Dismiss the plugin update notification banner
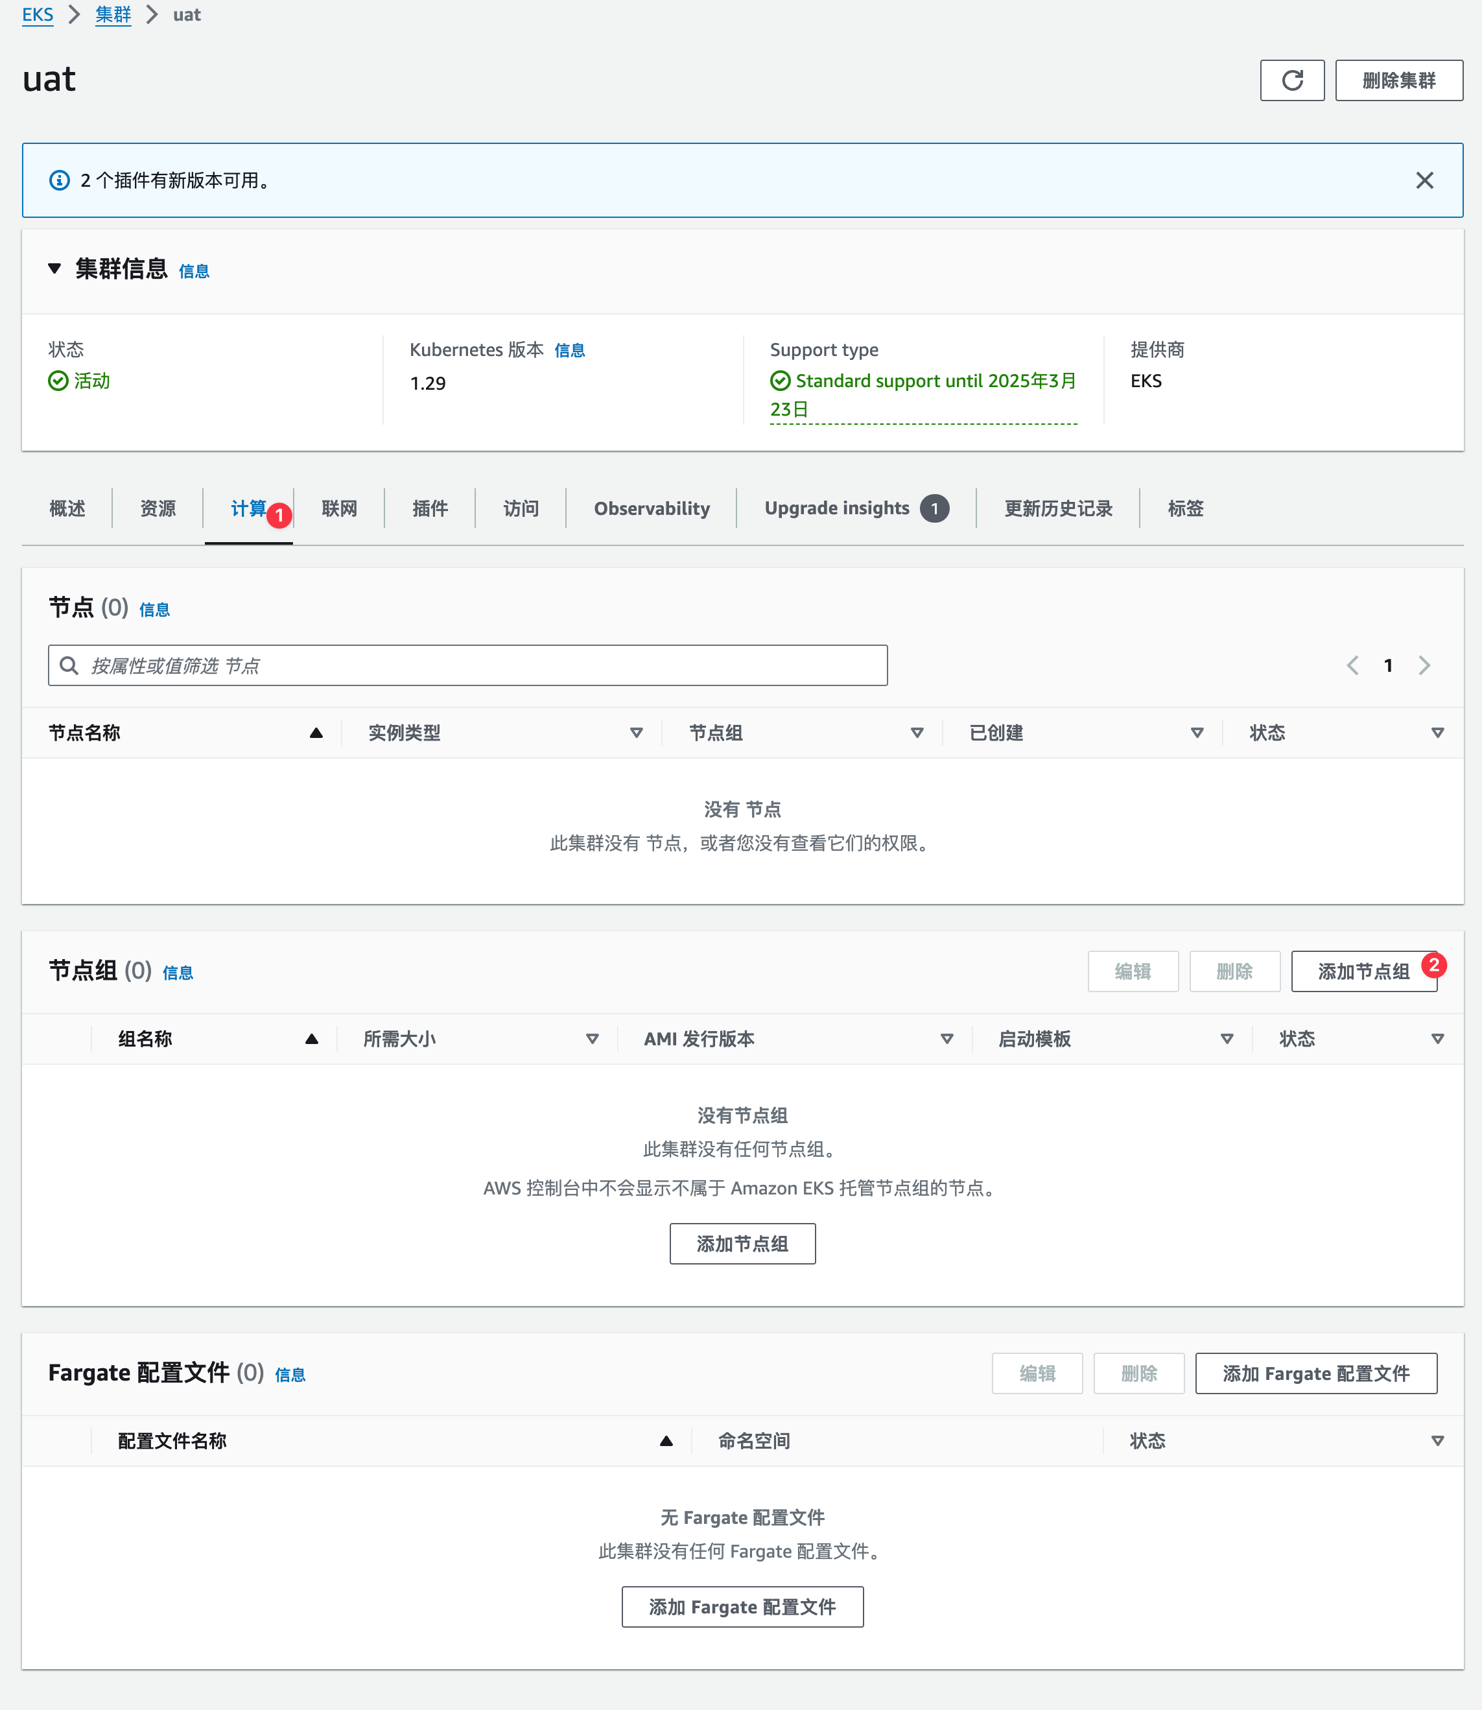 [1424, 180]
